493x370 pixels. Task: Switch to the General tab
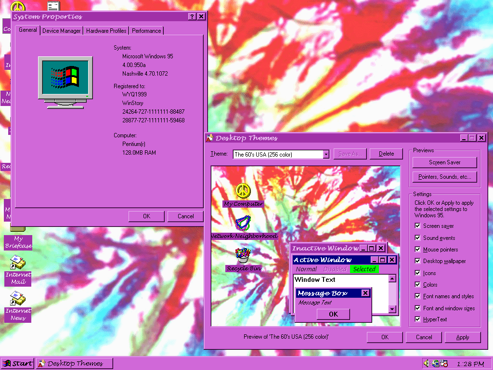pos(27,30)
